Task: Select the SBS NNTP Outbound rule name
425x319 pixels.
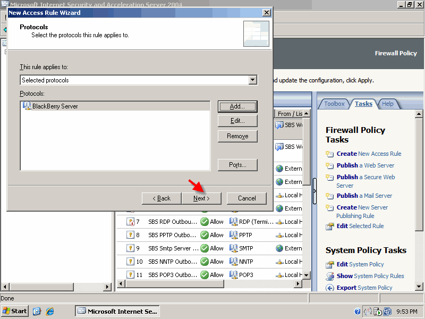Action: coord(173,262)
